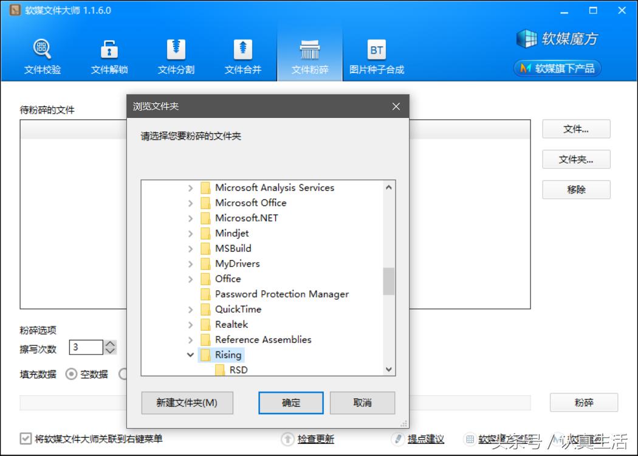Open the 软媒旗下产品 button
This screenshot has width=638, height=456.
557,68
